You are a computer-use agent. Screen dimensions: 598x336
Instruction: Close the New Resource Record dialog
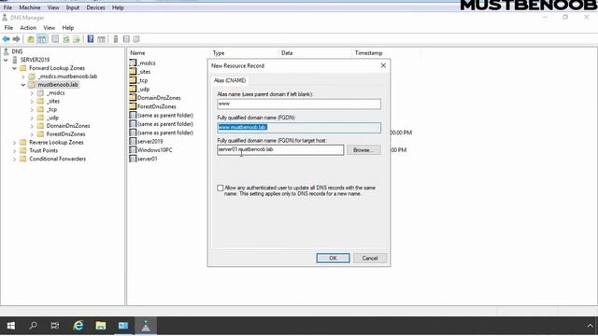[x=383, y=66]
